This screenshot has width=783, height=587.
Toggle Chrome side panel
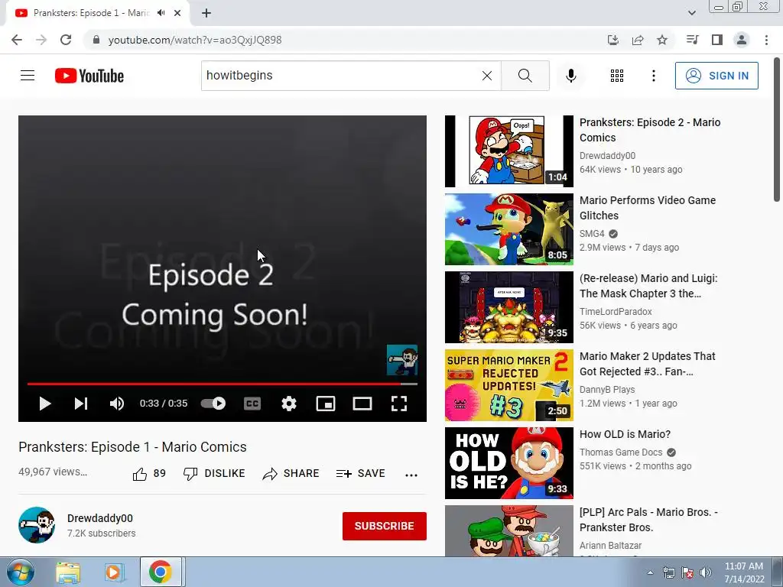pyautogui.click(x=717, y=40)
